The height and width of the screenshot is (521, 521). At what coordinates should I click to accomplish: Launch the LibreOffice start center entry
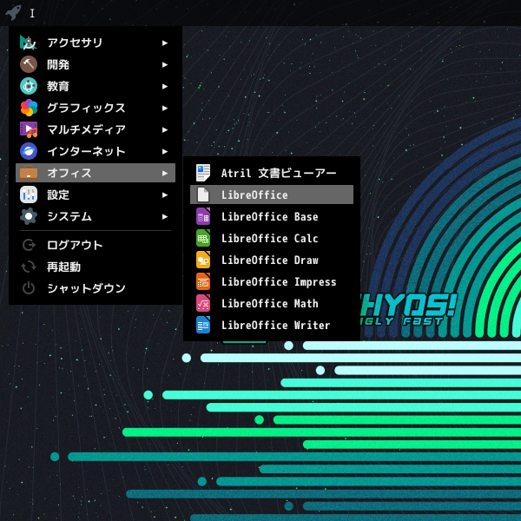(x=272, y=195)
